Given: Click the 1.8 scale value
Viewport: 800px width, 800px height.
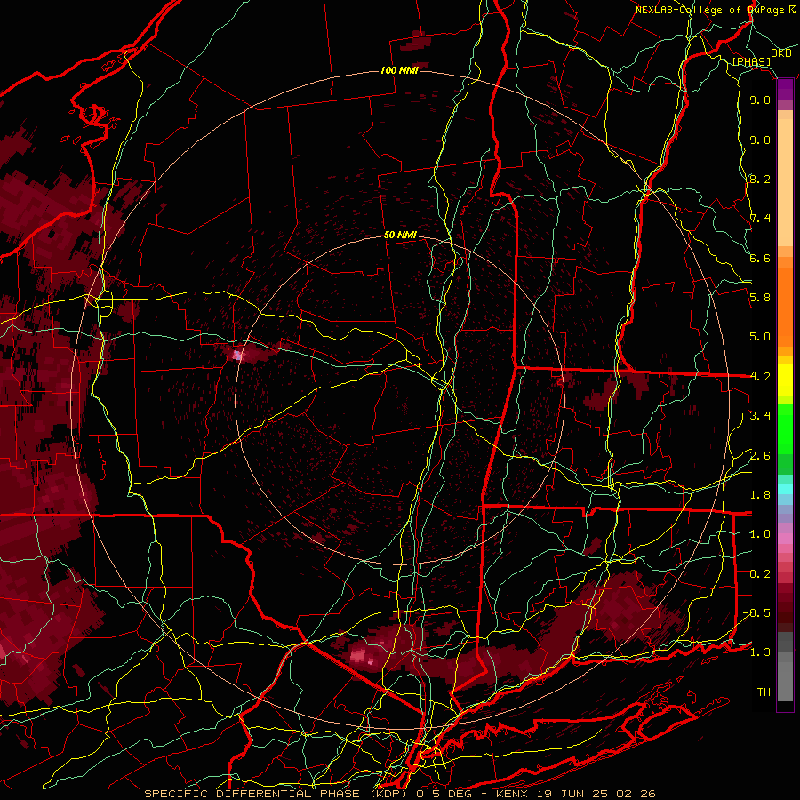Looking at the screenshot, I should point(760,495).
